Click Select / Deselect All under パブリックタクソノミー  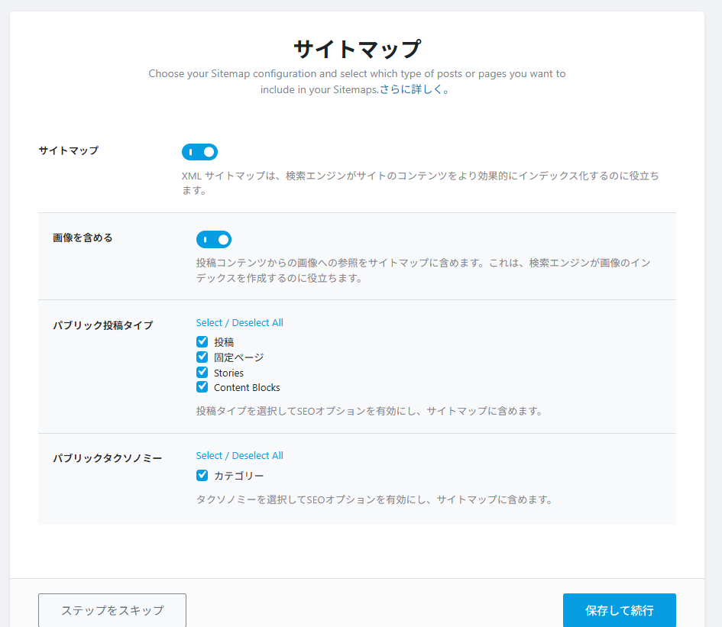[x=239, y=456]
